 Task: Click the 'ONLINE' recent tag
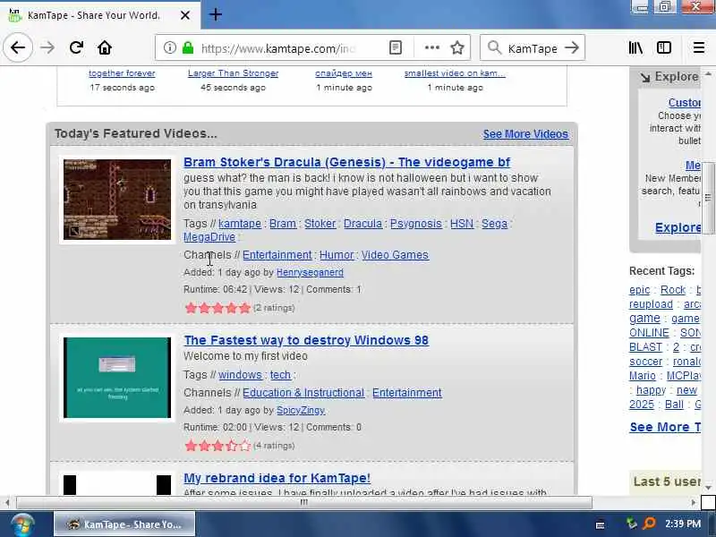[649, 333]
